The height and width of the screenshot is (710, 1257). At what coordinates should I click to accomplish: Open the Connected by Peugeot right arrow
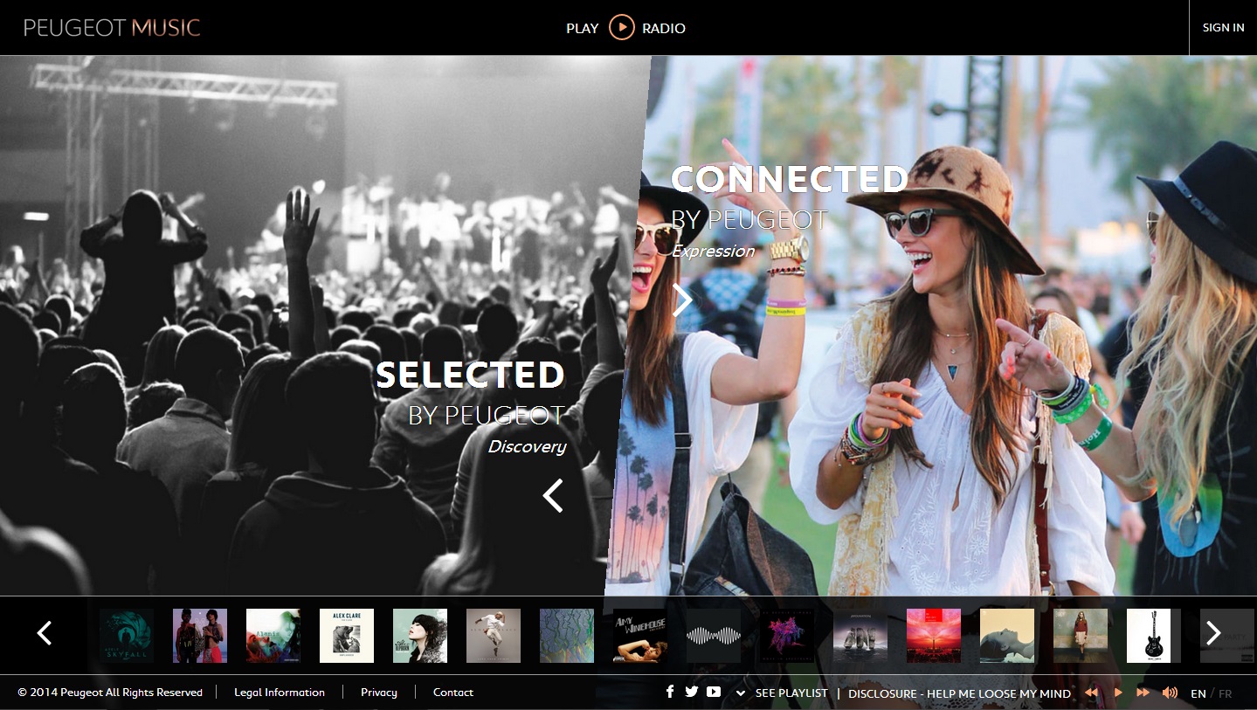[x=682, y=300]
